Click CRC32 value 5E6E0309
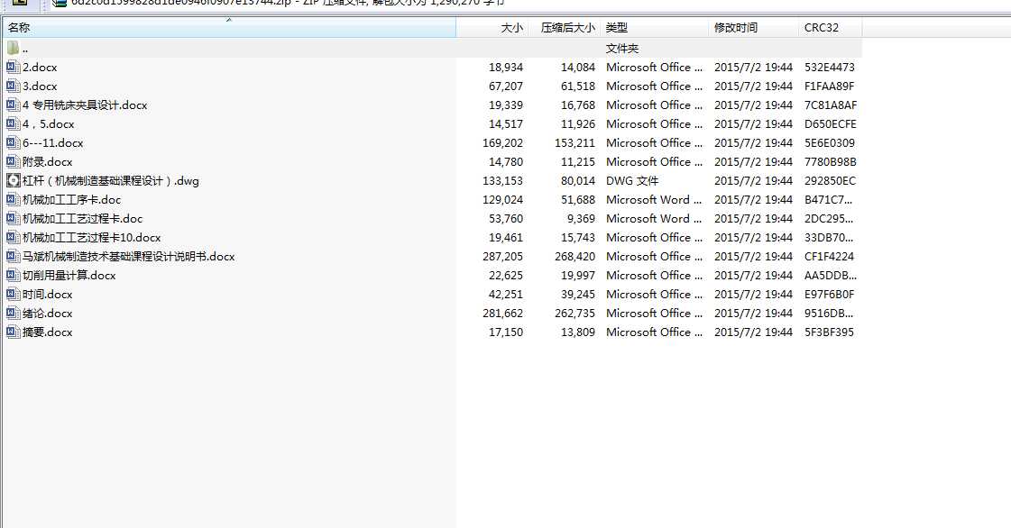The height and width of the screenshot is (528, 1011). (829, 143)
